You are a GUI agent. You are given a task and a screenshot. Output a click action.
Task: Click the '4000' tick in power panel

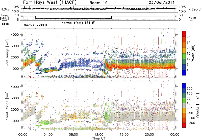[15, 35]
